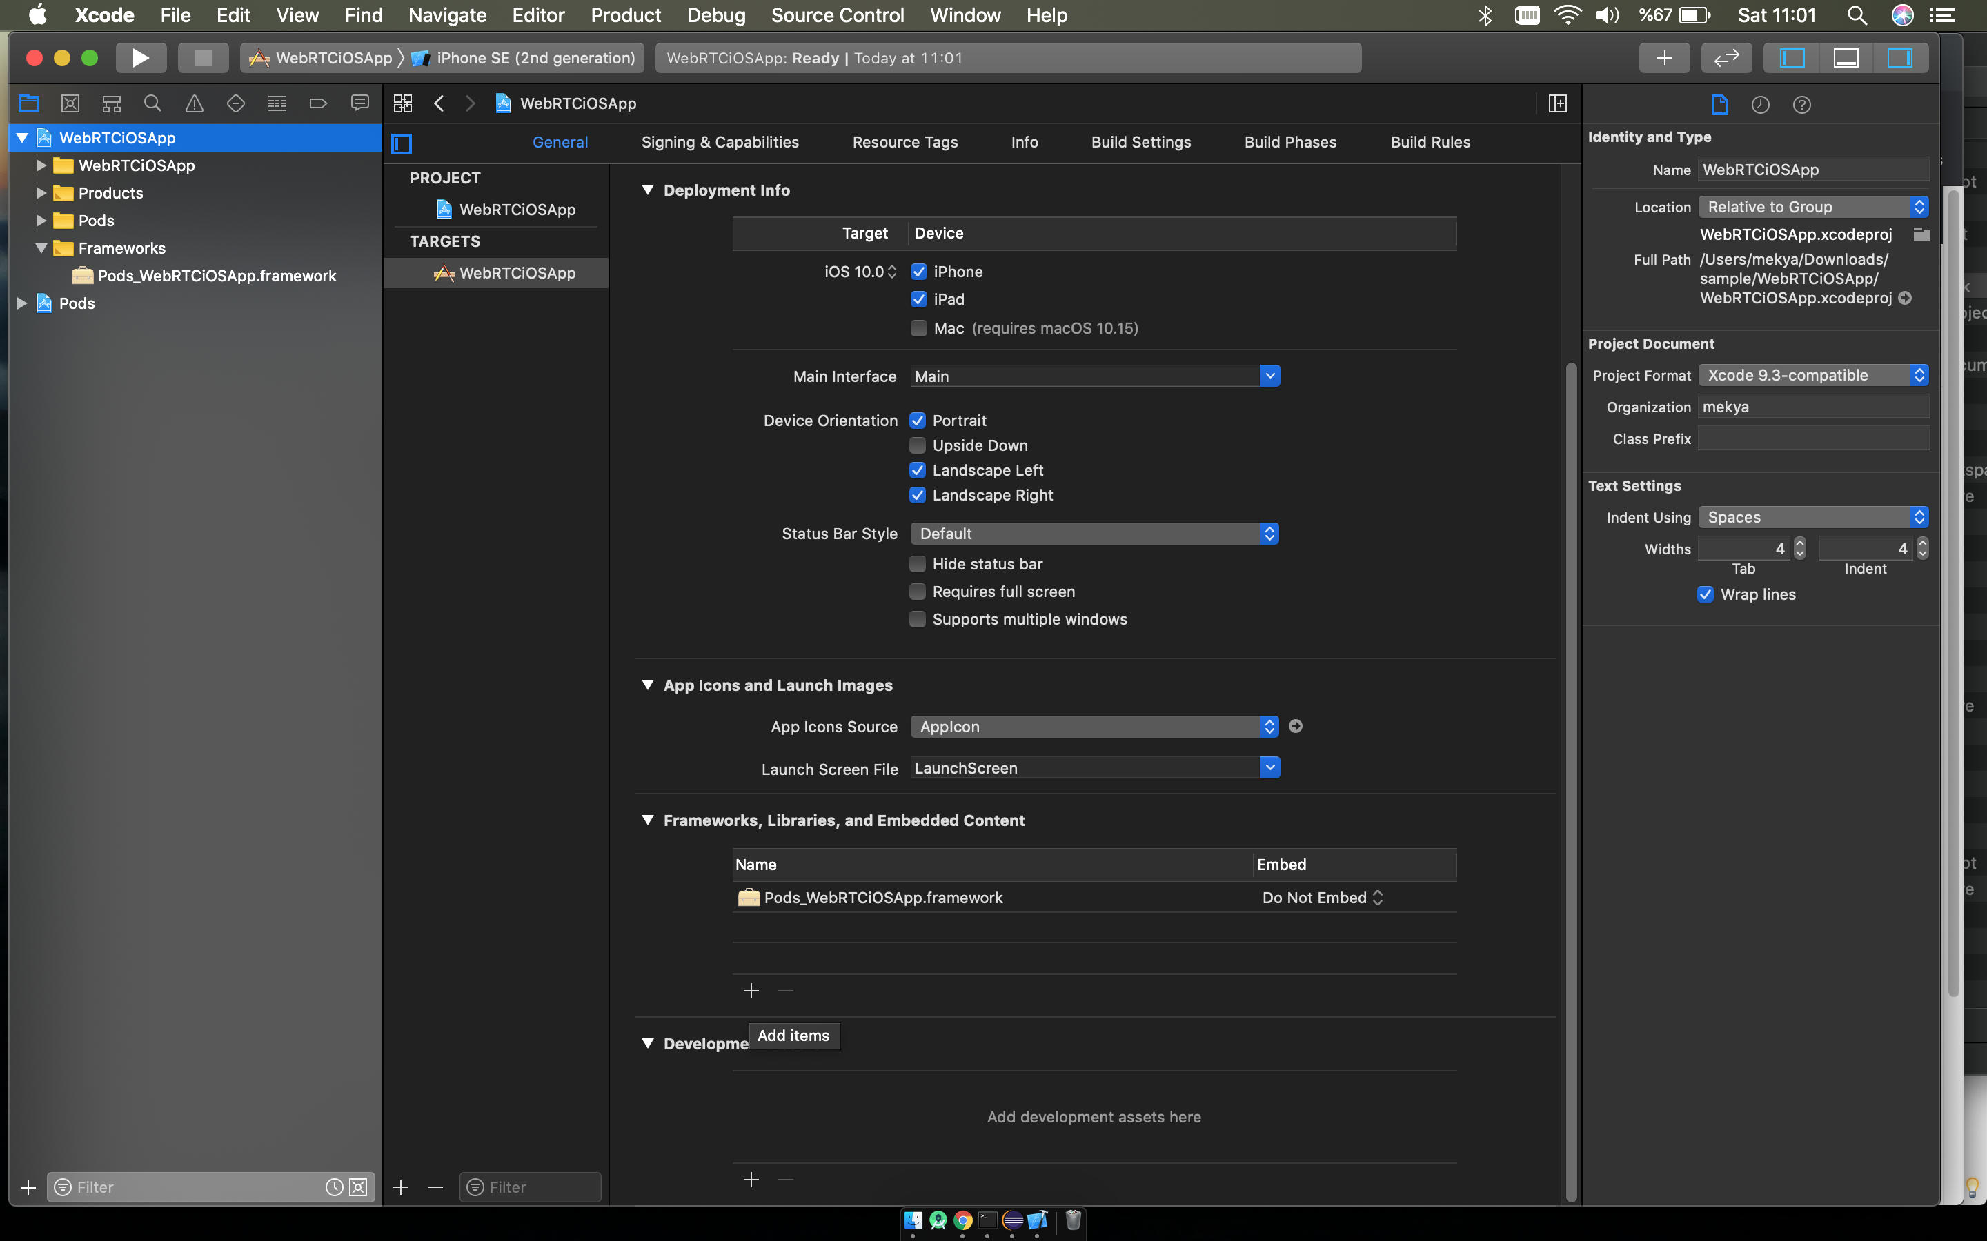Uncheck the iPad device checkbox

pos(919,300)
